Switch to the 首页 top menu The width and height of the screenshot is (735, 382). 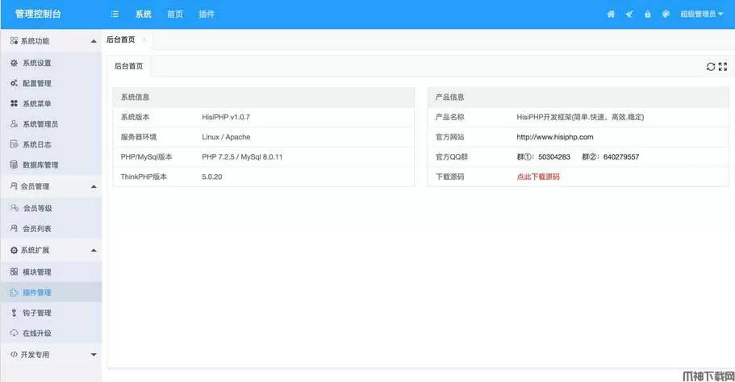pyautogui.click(x=175, y=15)
